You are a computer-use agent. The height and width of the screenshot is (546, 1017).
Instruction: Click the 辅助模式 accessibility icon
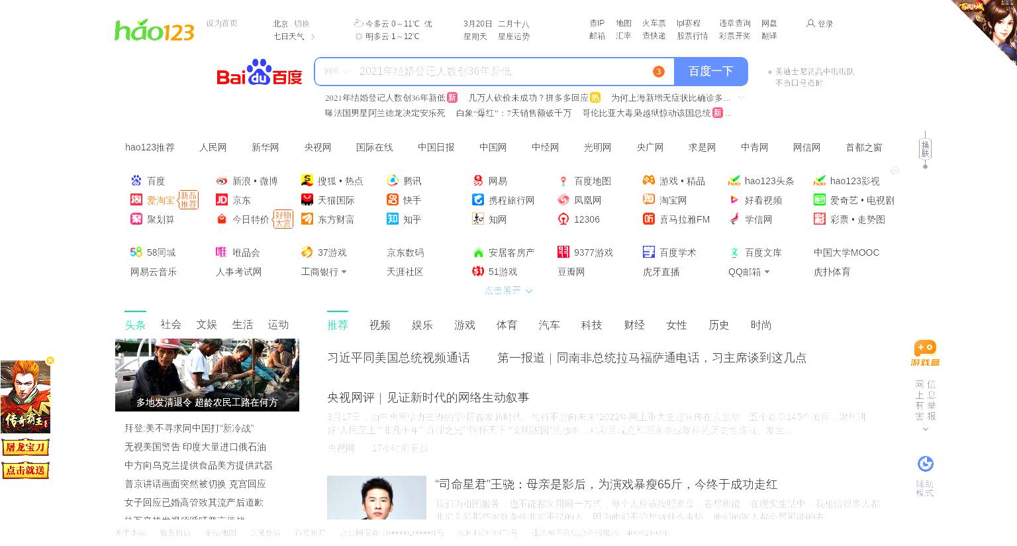[x=925, y=464]
